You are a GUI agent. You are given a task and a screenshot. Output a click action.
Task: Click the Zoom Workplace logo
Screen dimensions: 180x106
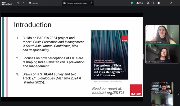pyautogui.click(x=7, y=3)
